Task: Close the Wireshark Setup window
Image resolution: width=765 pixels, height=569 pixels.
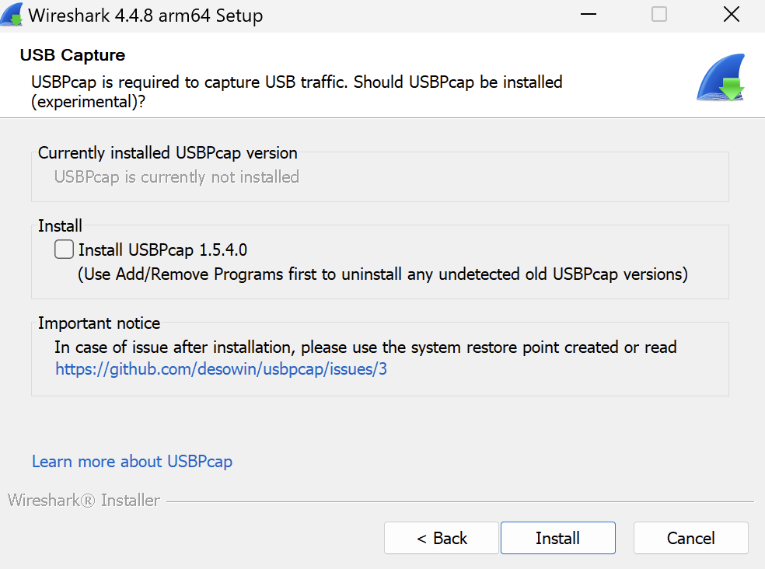Action: [x=730, y=15]
